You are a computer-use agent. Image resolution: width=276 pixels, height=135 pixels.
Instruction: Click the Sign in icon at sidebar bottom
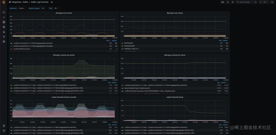(x=4, y=126)
